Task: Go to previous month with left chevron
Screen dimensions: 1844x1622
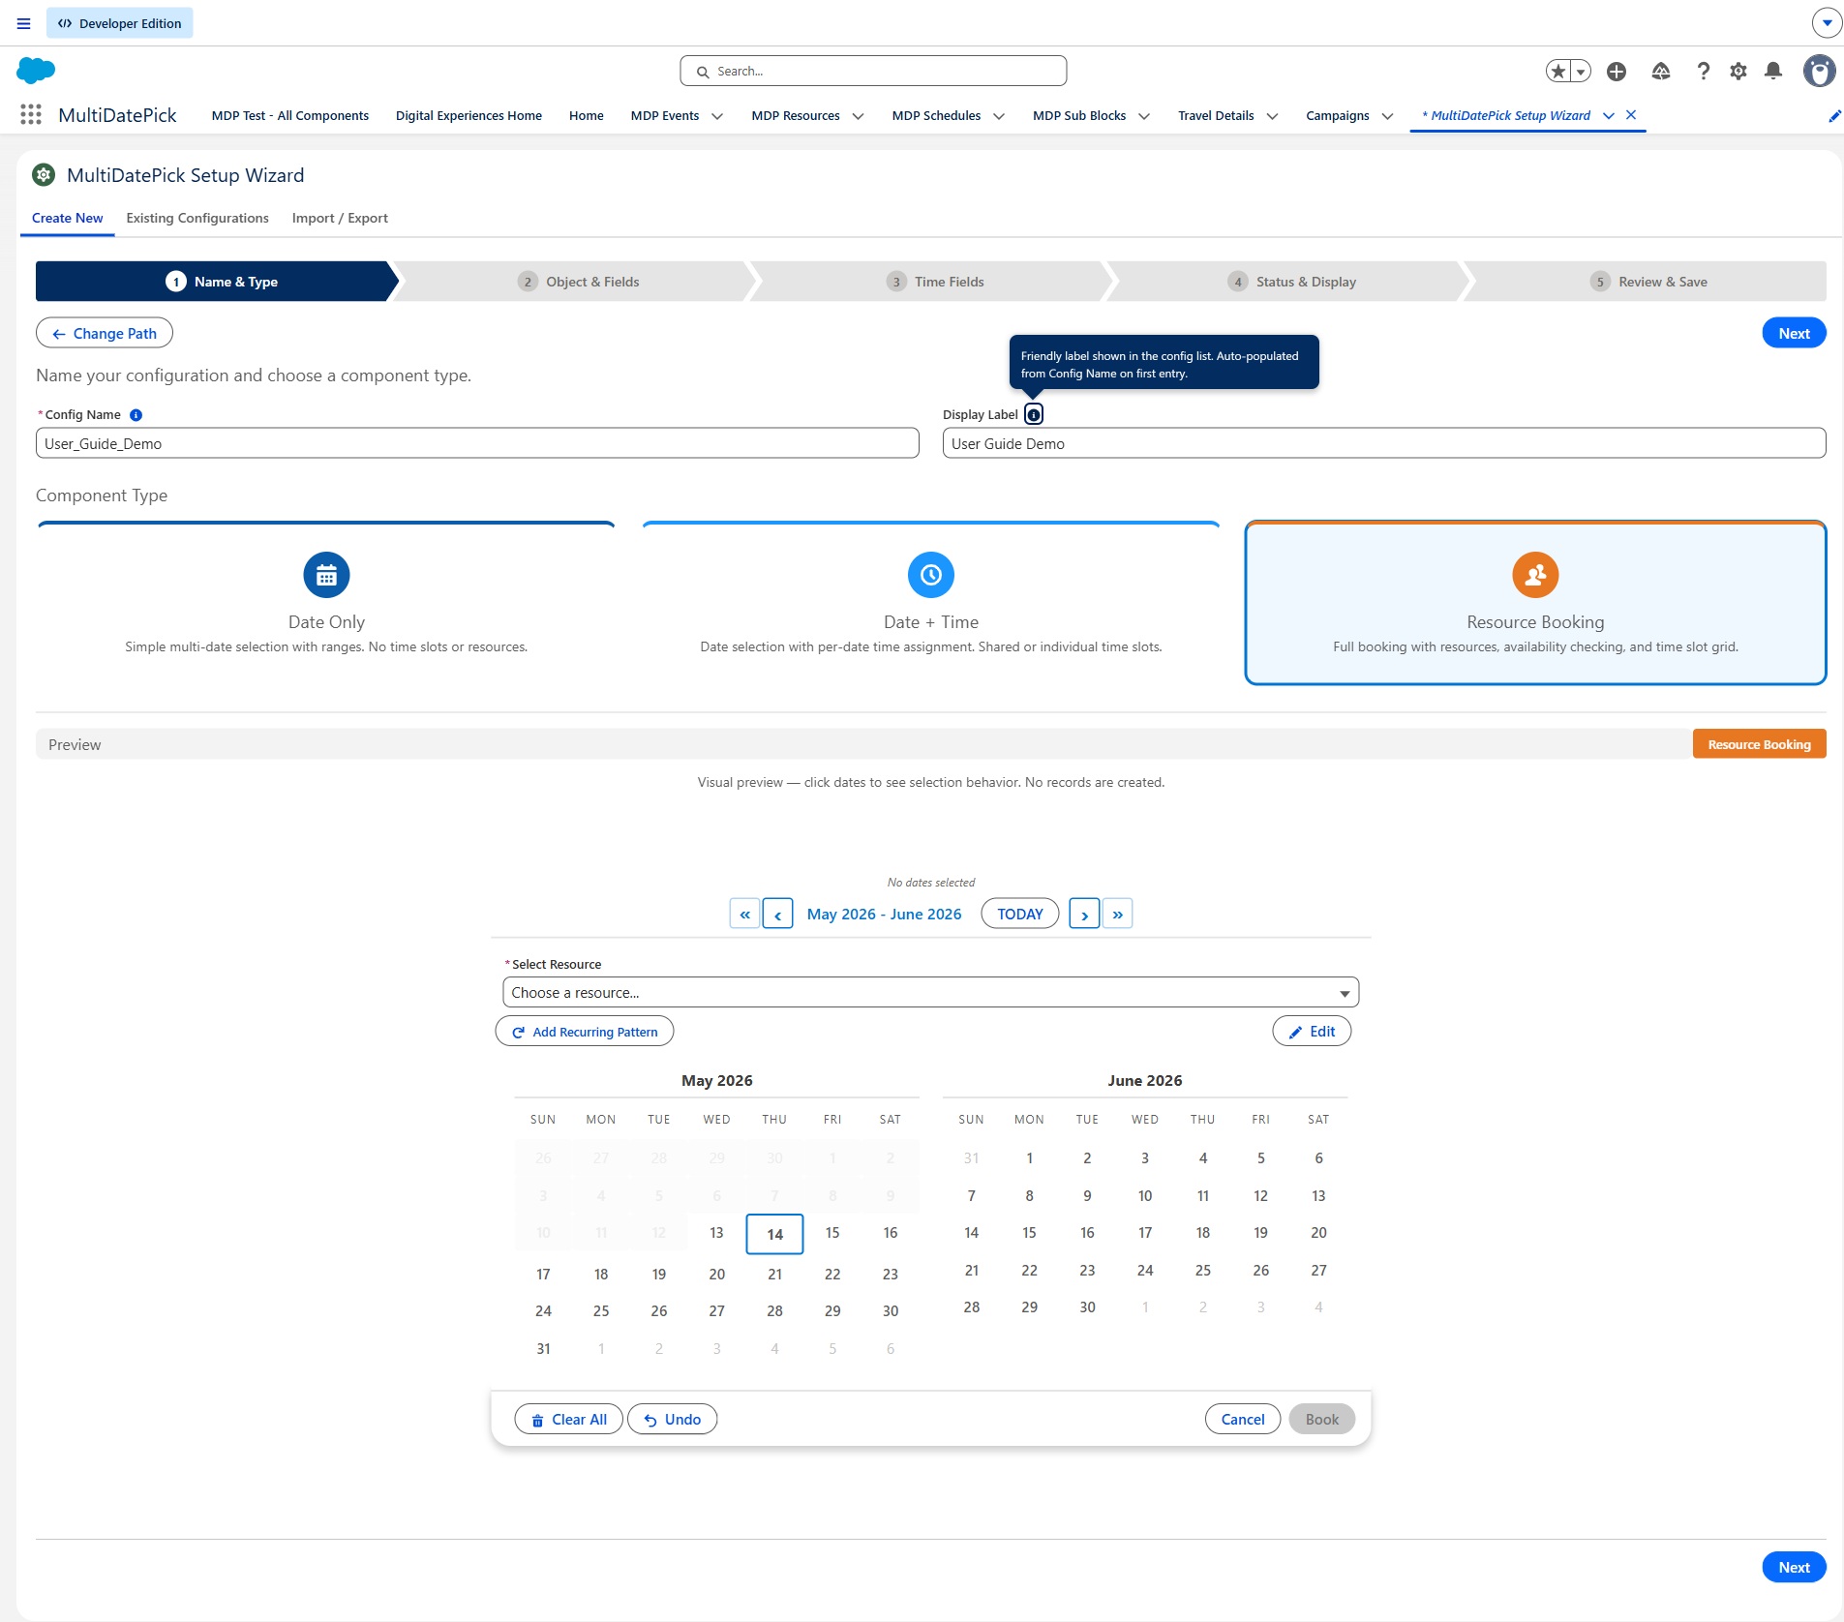Action: pos(777,914)
